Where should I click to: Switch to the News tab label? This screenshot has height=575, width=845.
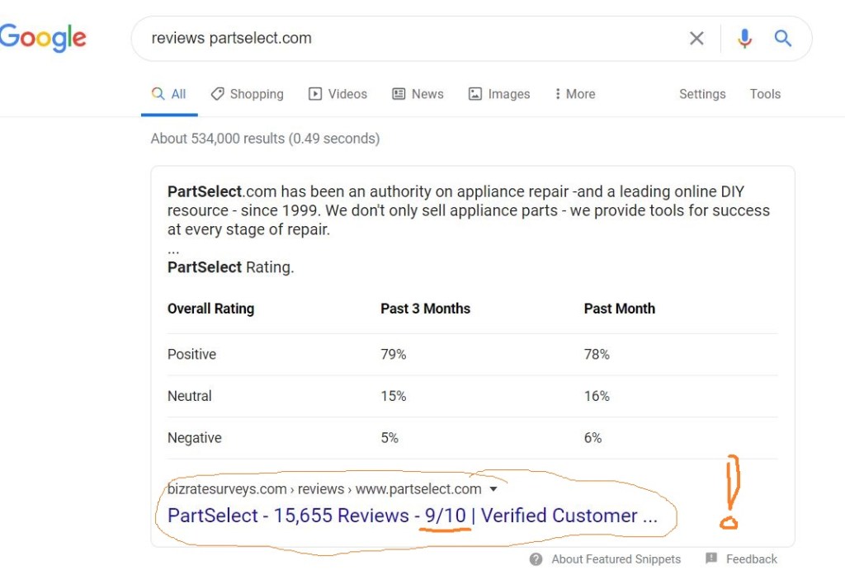tap(427, 94)
